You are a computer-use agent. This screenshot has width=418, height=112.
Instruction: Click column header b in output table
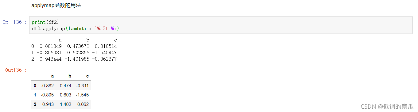click(x=70, y=76)
